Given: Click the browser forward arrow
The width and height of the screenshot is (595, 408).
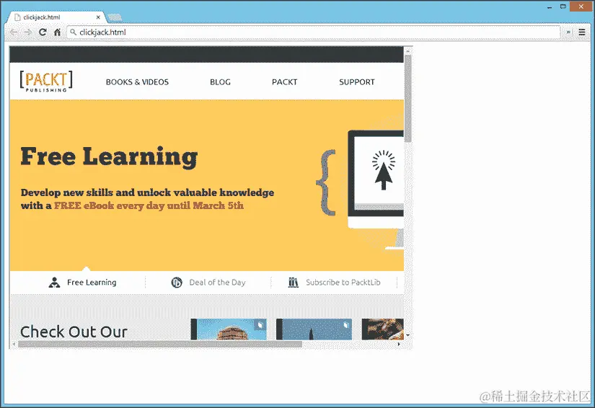Looking at the screenshot, I should point(27,32).
